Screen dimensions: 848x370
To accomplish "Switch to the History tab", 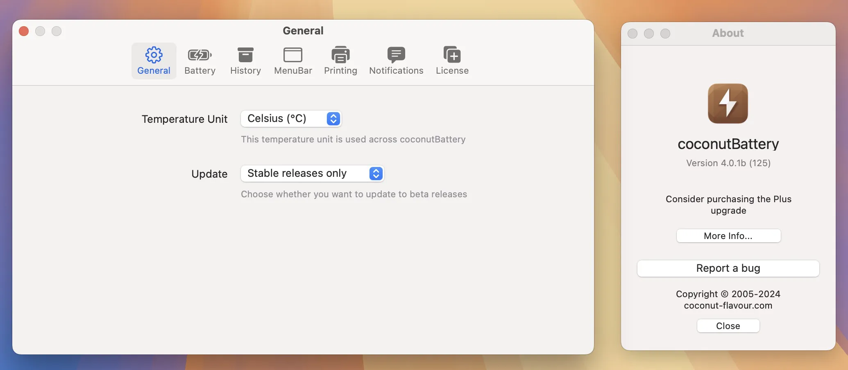I will tap(245, 61).
